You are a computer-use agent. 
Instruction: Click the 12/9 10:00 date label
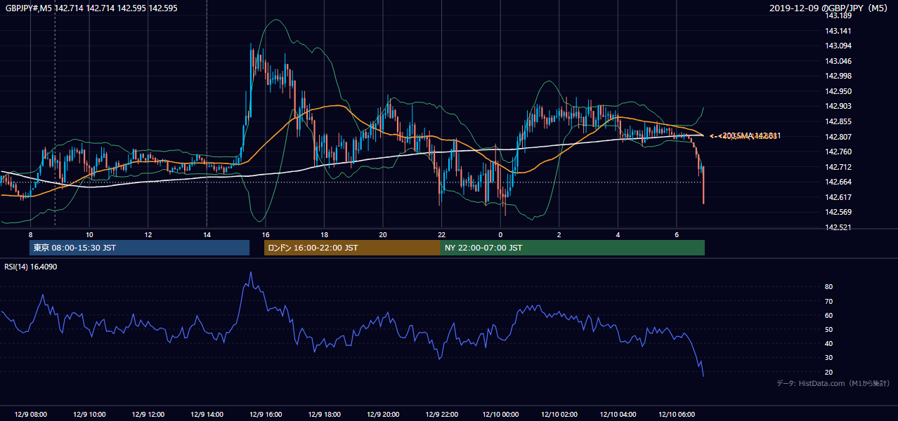pyautogui.click(x=89, y=414)
